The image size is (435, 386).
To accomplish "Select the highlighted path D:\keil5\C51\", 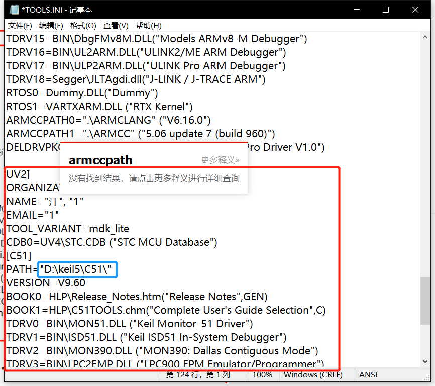I will pos(77,269).
